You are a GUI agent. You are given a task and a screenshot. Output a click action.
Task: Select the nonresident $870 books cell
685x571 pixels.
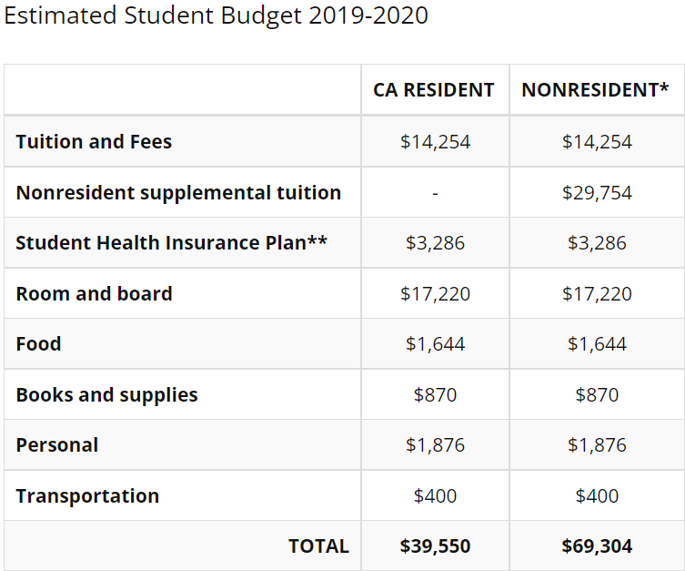(597, 395)
